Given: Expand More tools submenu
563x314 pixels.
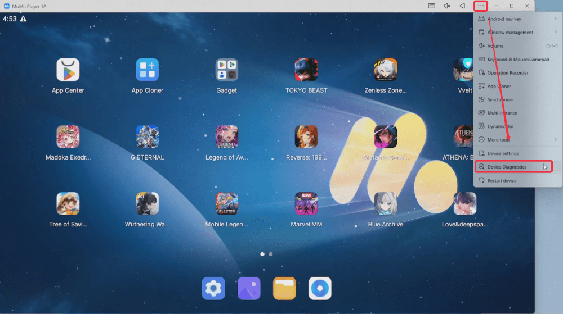Looking at the screenshot, I should click(518, 140).
